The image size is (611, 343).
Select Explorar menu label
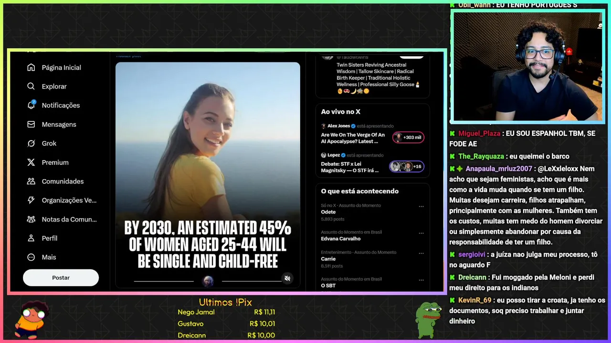(x=54, y=87)
